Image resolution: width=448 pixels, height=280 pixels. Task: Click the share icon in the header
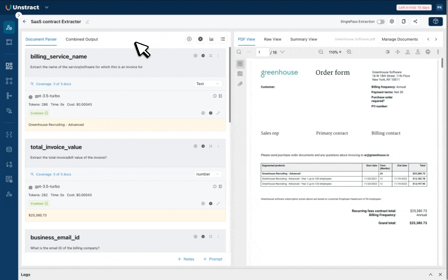point(415,22)
